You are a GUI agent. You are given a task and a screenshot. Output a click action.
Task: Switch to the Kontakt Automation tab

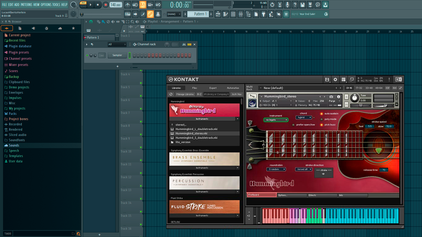(233, 88)
